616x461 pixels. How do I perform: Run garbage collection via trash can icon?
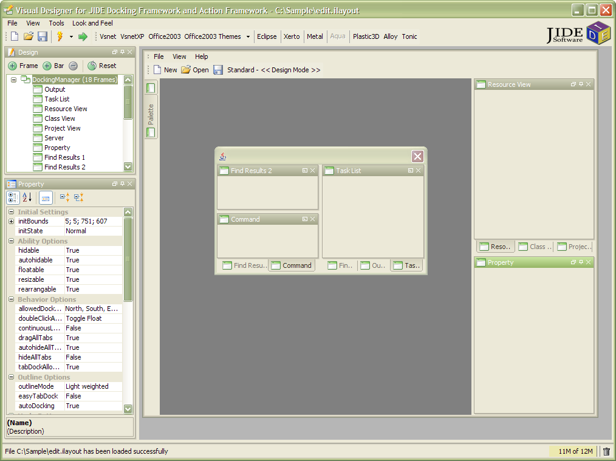606,451
